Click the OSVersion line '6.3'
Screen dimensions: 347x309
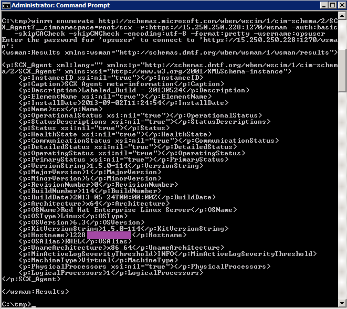coord(81,222)
